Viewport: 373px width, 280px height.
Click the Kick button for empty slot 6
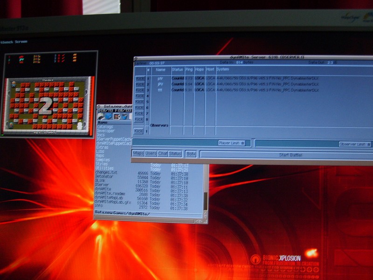139,108
